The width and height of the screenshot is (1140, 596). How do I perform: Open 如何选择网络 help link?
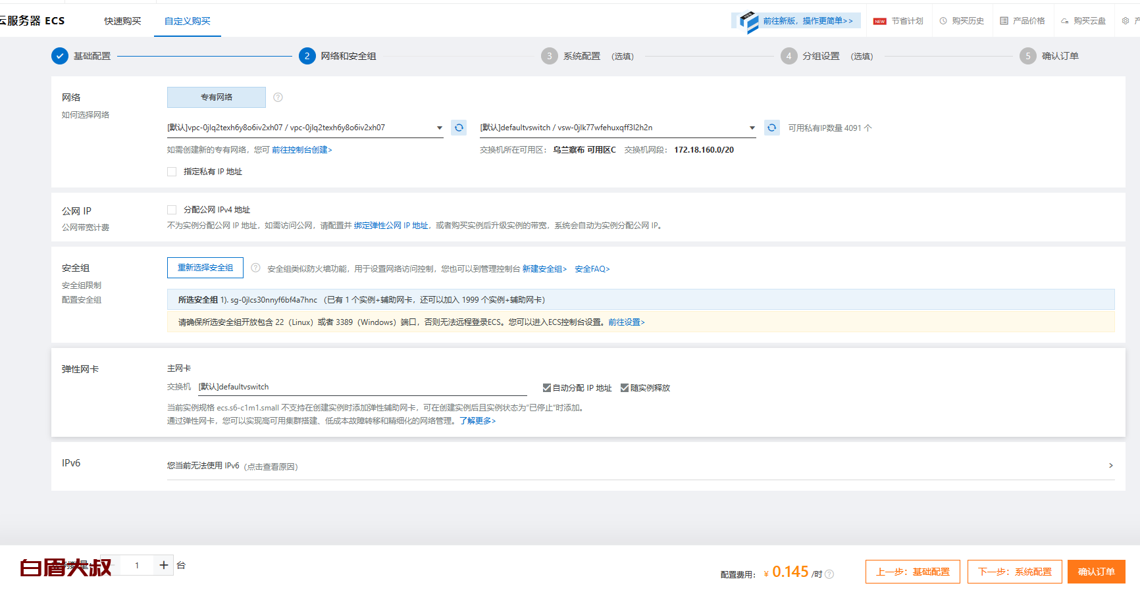[86, 114]
